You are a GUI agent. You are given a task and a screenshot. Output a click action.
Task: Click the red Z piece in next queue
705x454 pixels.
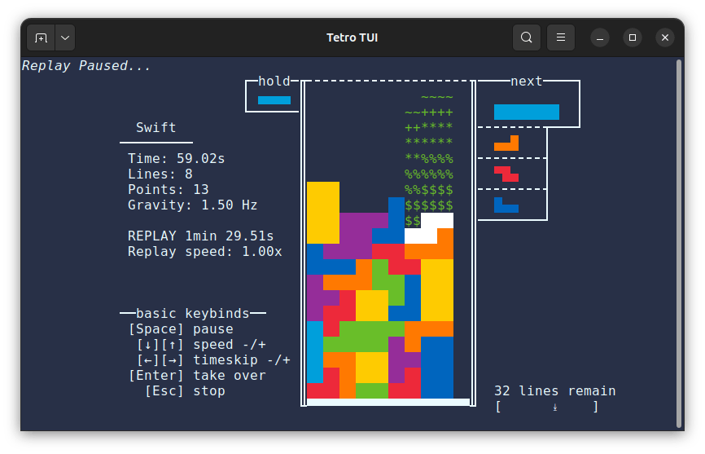coord(506,174)
